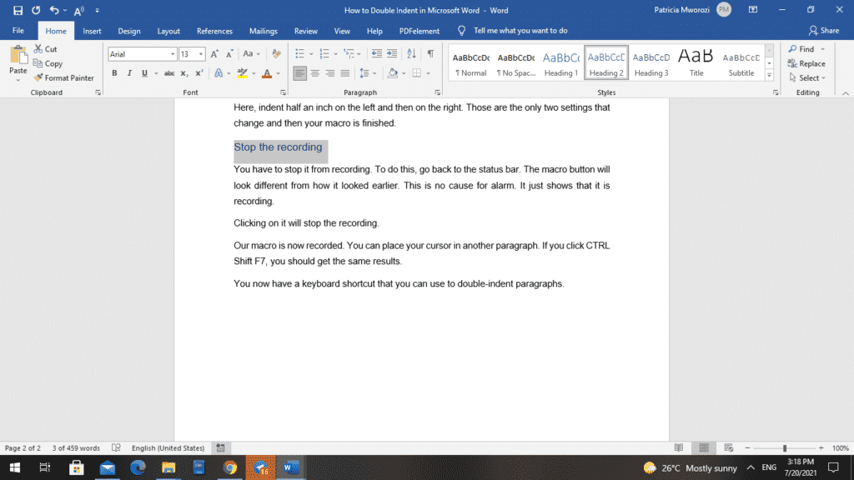Viewport: 854px width, 480px height.
Task: Switch to the Layout tab
Action: click(x=168, y=31)
